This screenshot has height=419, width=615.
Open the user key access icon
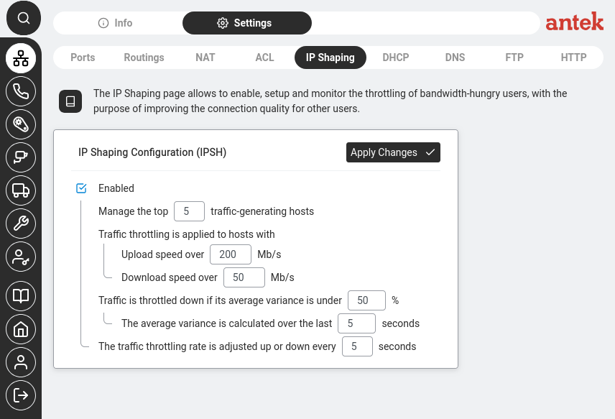pyautogui.click(x=21, y=257)
